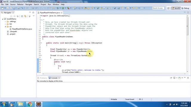Open the Debug launch dropdown arrow
The height and width of the screenshot is (107, 191).
click(x=60, y=8)
